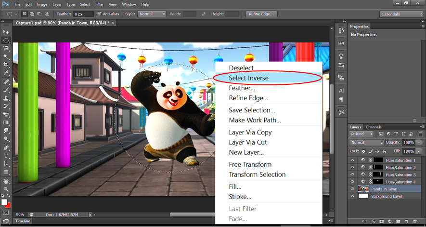Select the Type tool
This screenshot has width=426, height=227.
[x=6, y=156]
